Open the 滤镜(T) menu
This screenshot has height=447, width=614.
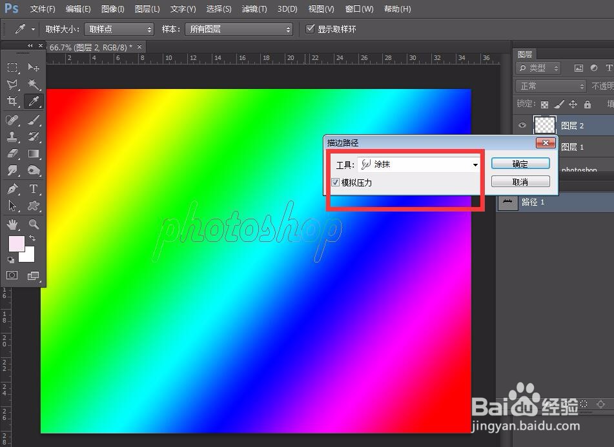click(x=254, y=8)
